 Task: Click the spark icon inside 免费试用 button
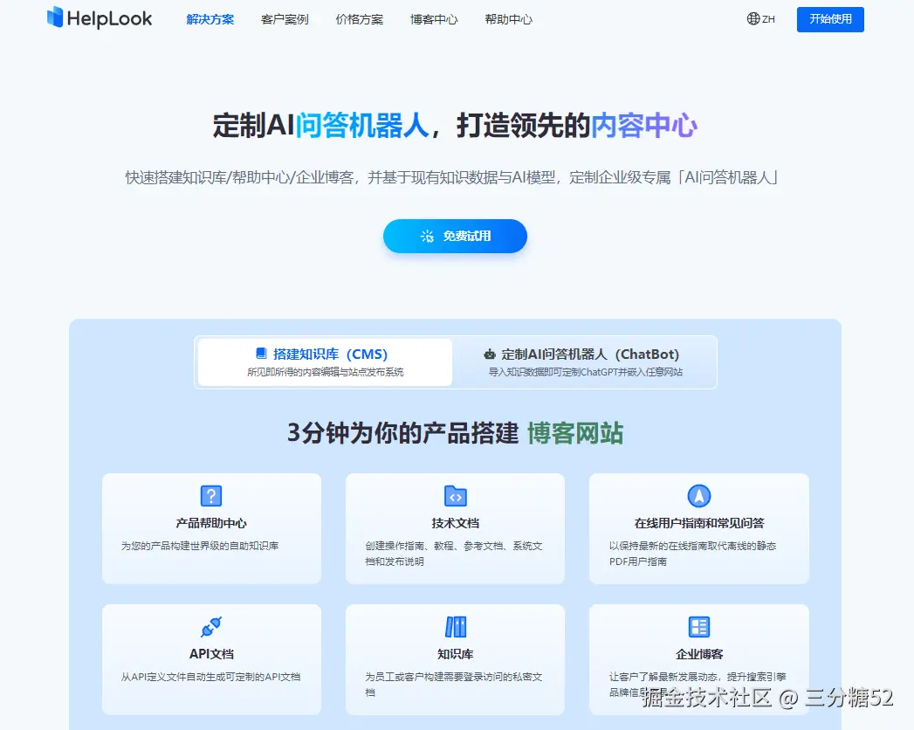coord(427,236)
